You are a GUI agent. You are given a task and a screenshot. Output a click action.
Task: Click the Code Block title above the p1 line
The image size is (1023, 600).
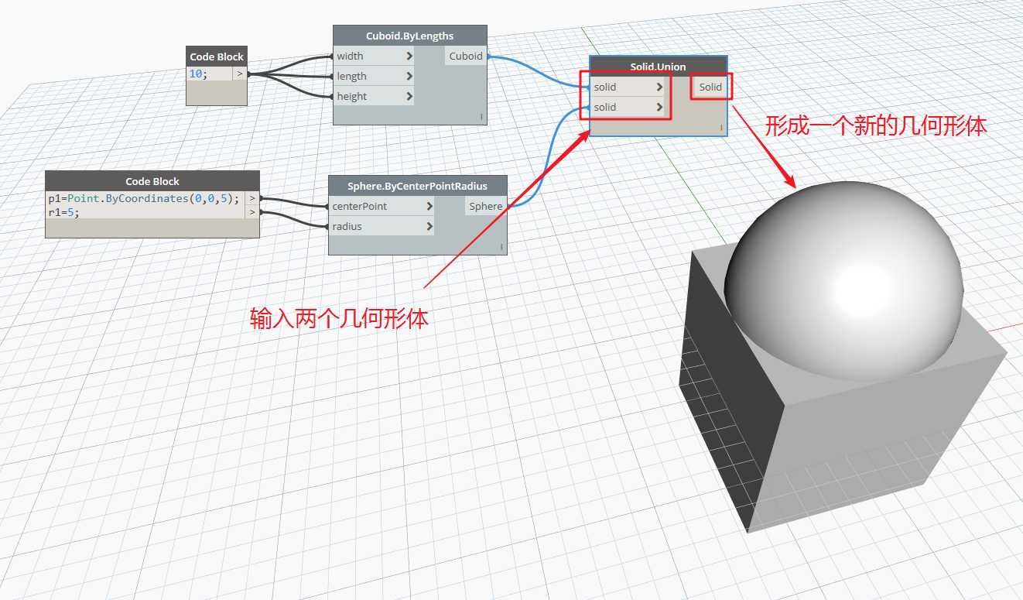coord(152,181)
